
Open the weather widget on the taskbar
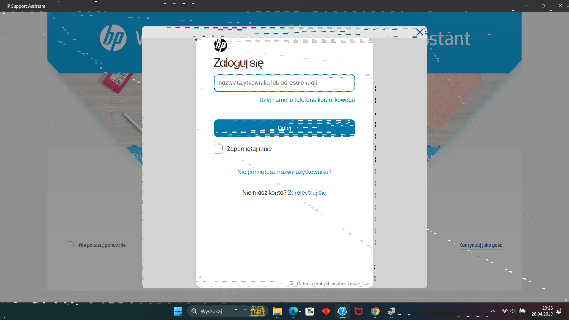pos(257,311)
